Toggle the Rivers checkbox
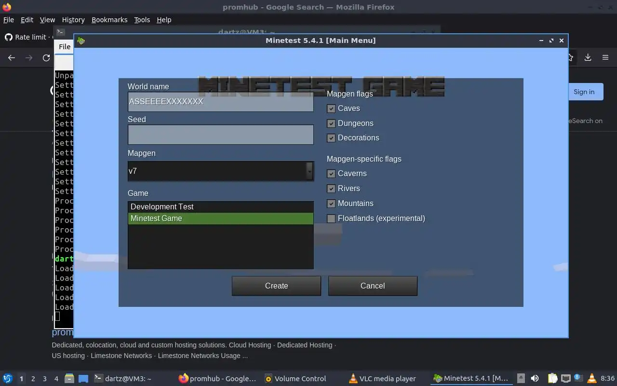Screen dimensions: 617x386 click(x=331, y=189)
